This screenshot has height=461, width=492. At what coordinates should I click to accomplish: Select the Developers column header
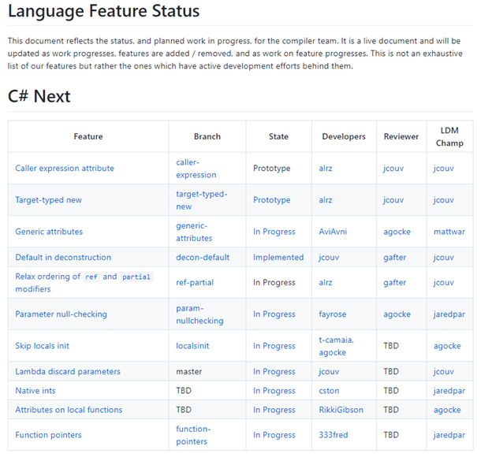pos(344,136)
